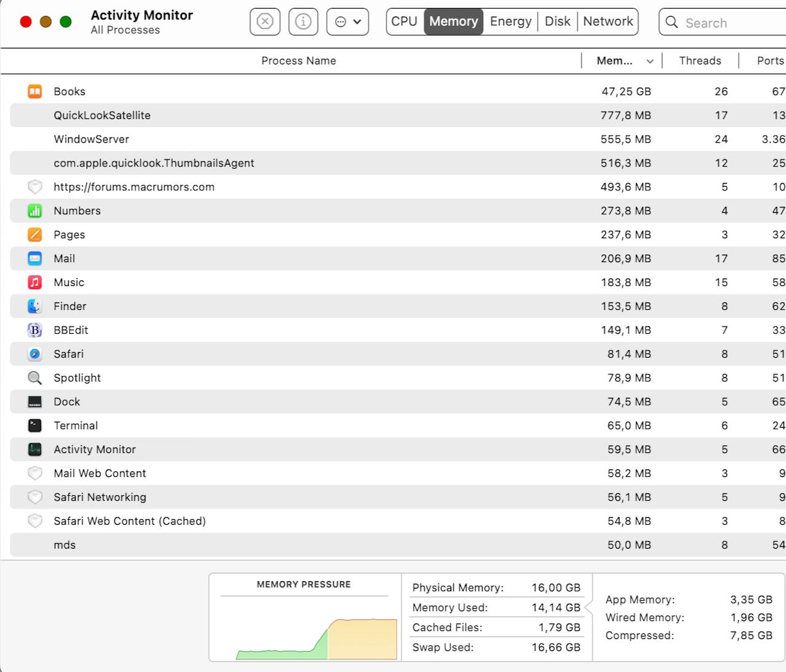
Task: Click the MEMORY PRESSURE heading
Action: (304, 584)
